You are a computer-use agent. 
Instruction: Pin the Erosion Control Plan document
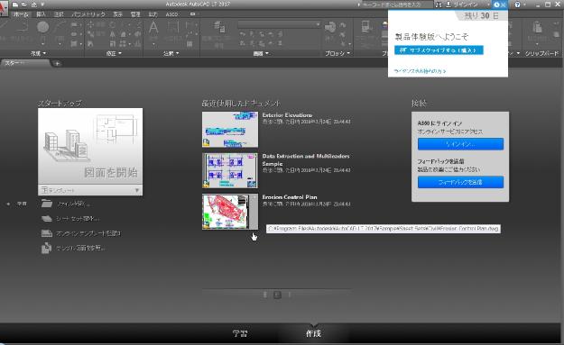[x=254, y=198]
